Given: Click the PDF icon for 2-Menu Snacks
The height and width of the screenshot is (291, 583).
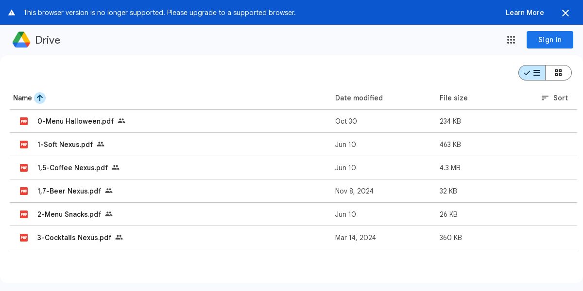Looking at the screenshot, I should 24,214.
